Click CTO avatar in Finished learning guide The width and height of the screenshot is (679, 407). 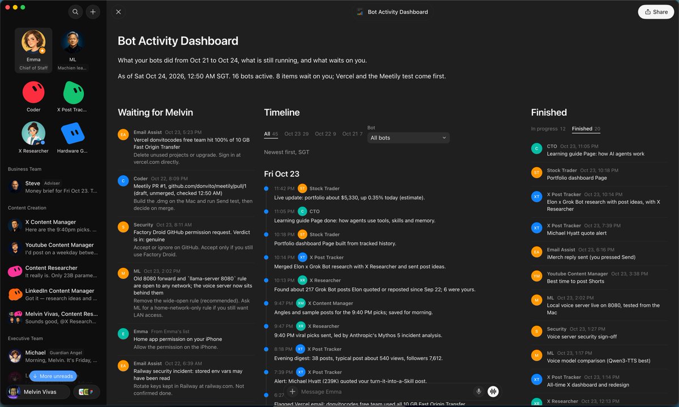coord(536,149)
